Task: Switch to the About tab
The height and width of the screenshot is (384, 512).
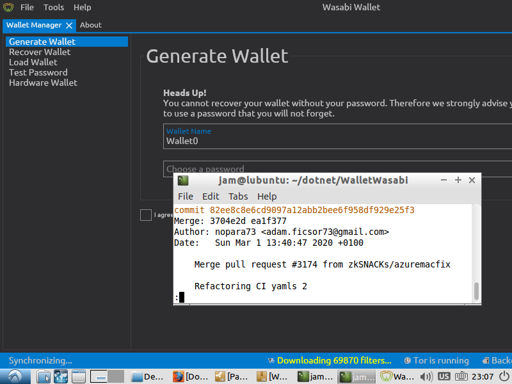Action: [90, 25]
